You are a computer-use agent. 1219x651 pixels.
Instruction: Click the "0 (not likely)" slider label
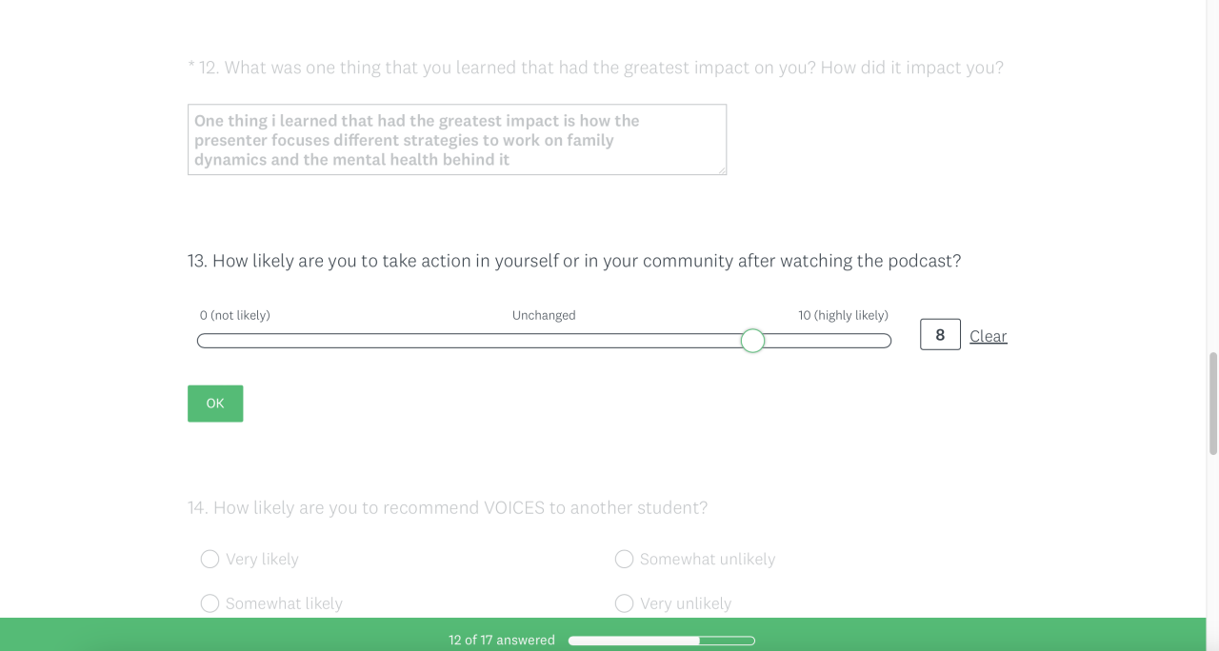point(235,315)
